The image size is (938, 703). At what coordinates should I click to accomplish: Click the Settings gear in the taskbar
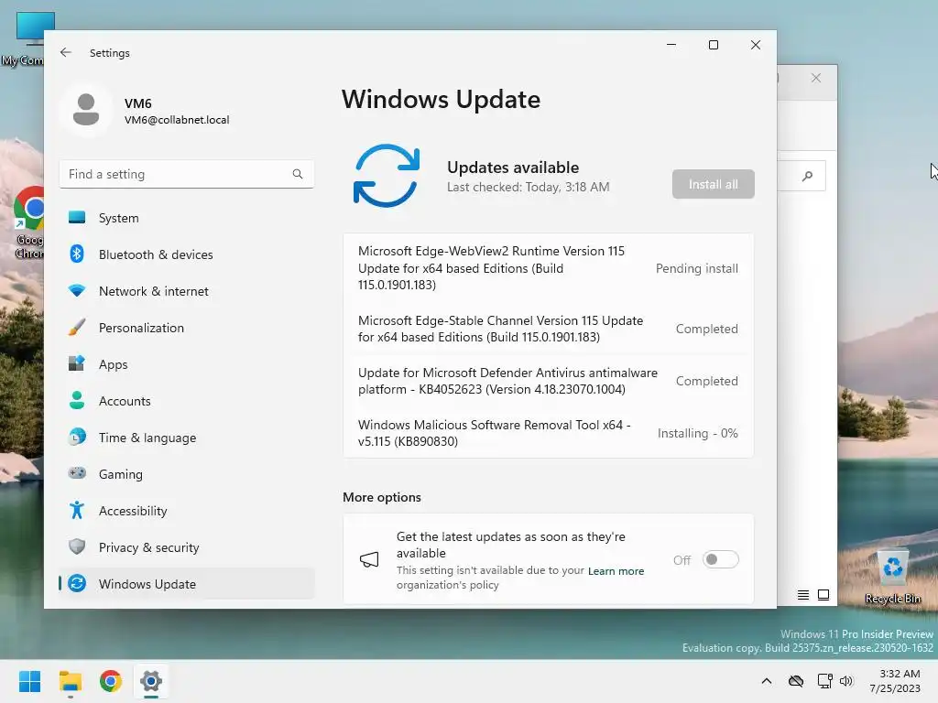coord(151,681)
